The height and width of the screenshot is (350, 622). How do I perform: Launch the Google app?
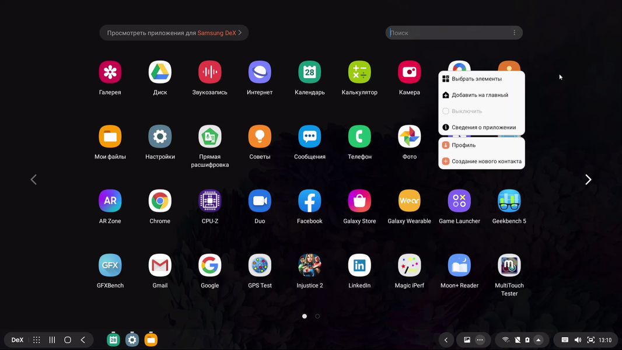point(210,265)
